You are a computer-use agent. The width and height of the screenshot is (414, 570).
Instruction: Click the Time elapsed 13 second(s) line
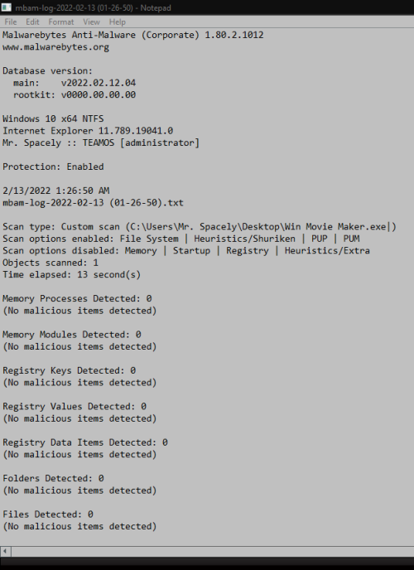click(71, 275)
